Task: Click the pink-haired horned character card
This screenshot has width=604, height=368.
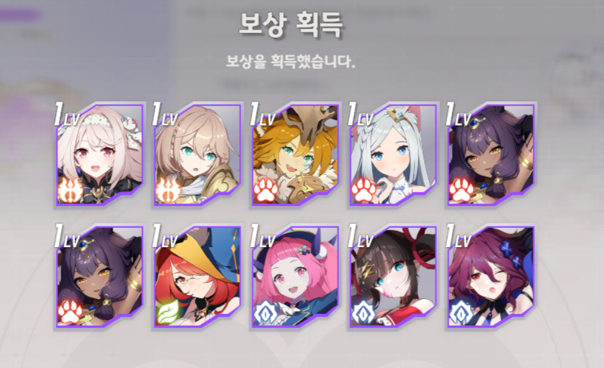Action: point(295,277)
